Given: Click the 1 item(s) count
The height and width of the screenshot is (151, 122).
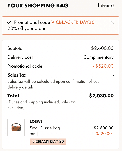Looking at the screenshot, I should pyautogui.click(x=106, y=5).
